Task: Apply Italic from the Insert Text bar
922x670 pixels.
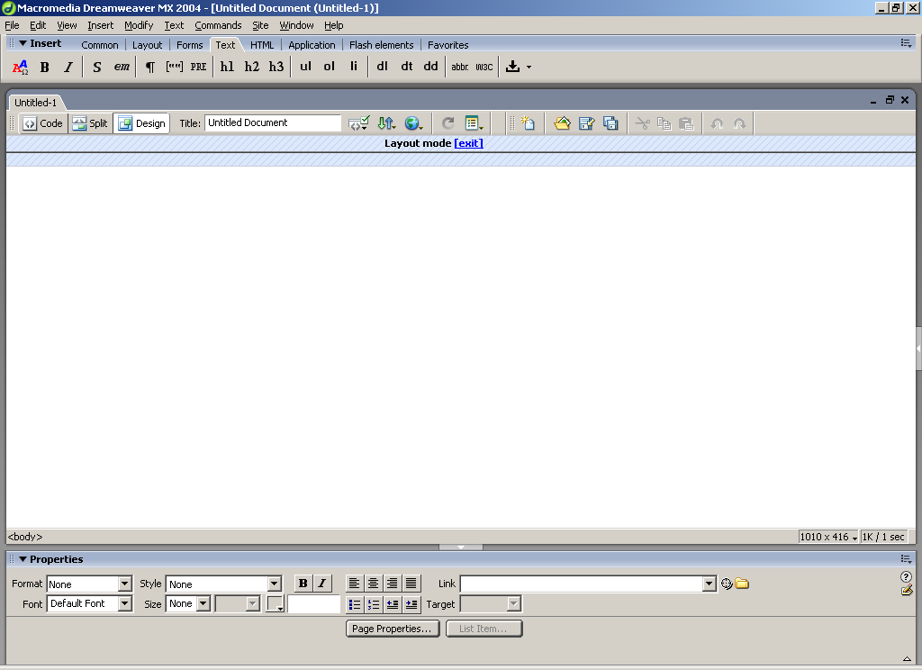Action: coord(68,67)
